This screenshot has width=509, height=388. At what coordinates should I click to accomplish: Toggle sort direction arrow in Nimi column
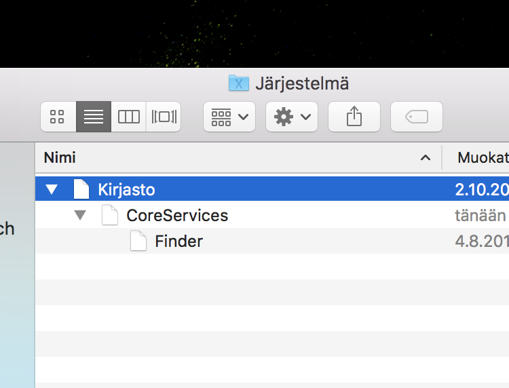tap(426, 158)
